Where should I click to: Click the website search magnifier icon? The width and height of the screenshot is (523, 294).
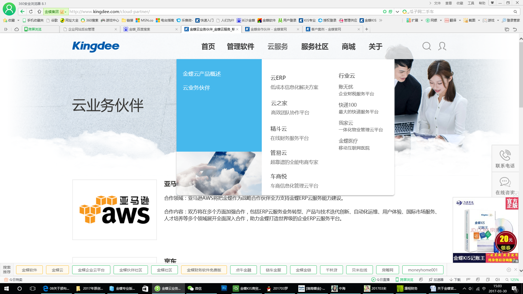click(x=427, y=46)
